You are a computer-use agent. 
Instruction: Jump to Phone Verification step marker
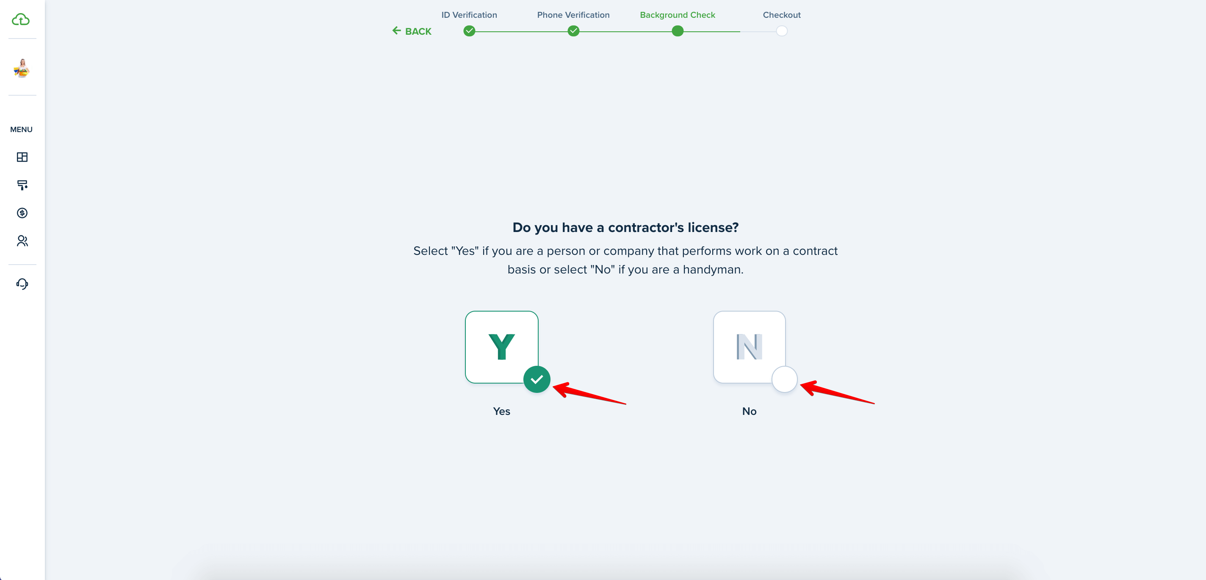tap(573, 31)
